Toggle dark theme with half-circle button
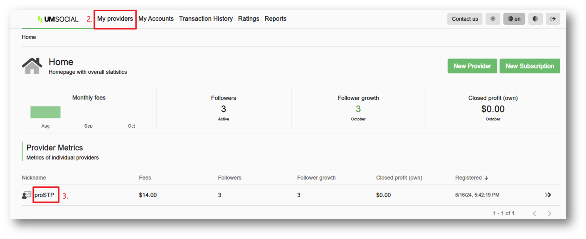586x239 pixels. (x=535, y=19)
